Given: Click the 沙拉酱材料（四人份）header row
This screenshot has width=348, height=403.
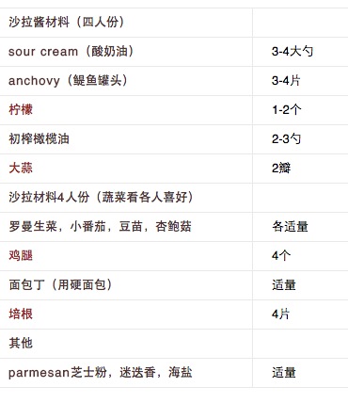Looking at the screenshot, I should tap(174, 23).
